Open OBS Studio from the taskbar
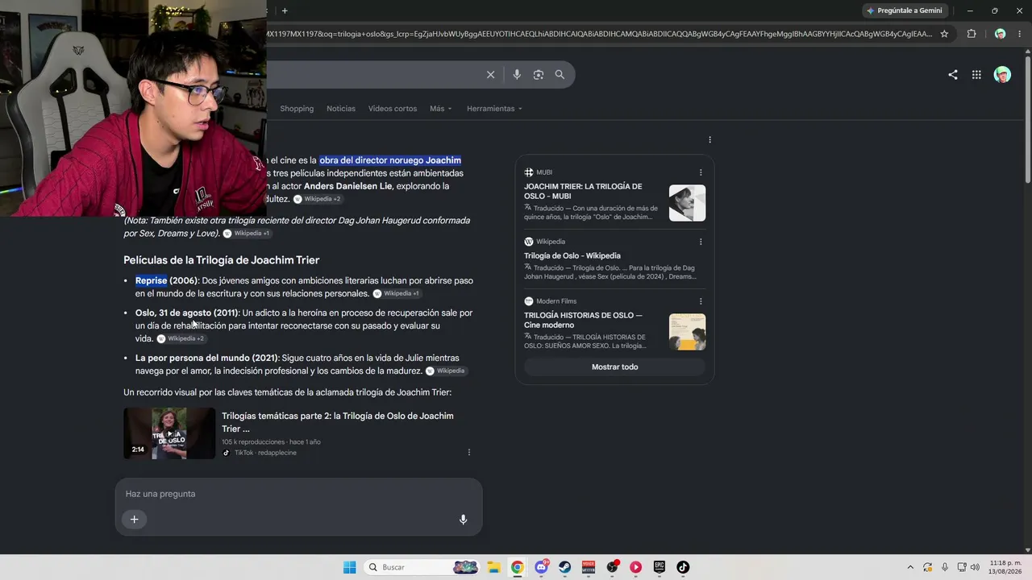 [x=612, y=567]
